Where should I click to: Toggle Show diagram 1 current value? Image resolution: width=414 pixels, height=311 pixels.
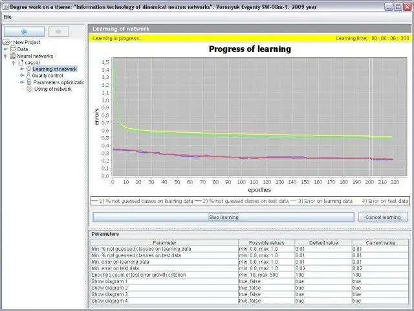point(379,282)
